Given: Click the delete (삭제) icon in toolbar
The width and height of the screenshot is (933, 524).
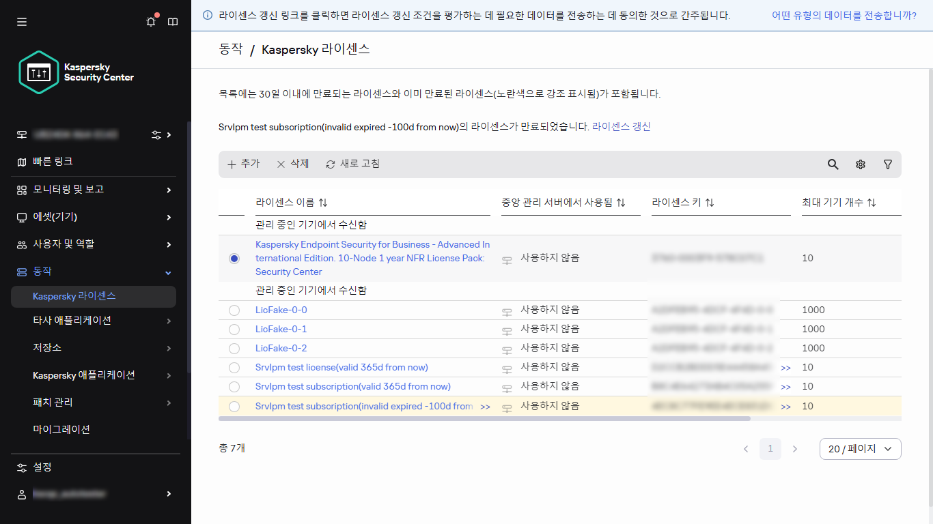Looking at the screenshot, I should [292, 164].
